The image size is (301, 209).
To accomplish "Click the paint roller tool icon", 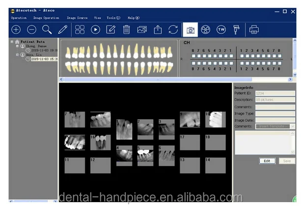I will 236,30.
